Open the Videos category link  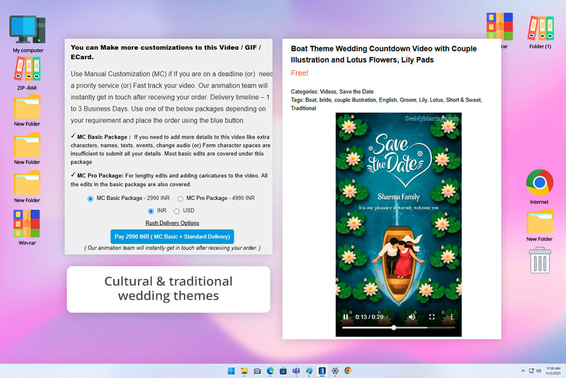coord(328,92)
